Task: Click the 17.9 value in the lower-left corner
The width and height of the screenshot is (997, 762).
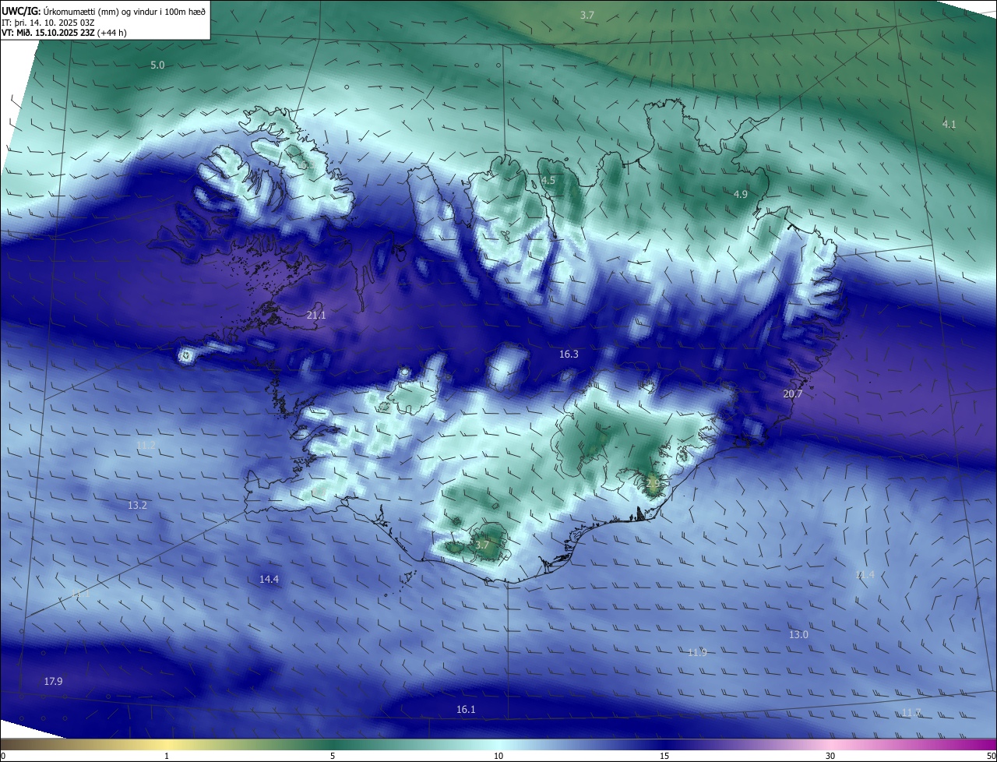Action: (53, 681)
